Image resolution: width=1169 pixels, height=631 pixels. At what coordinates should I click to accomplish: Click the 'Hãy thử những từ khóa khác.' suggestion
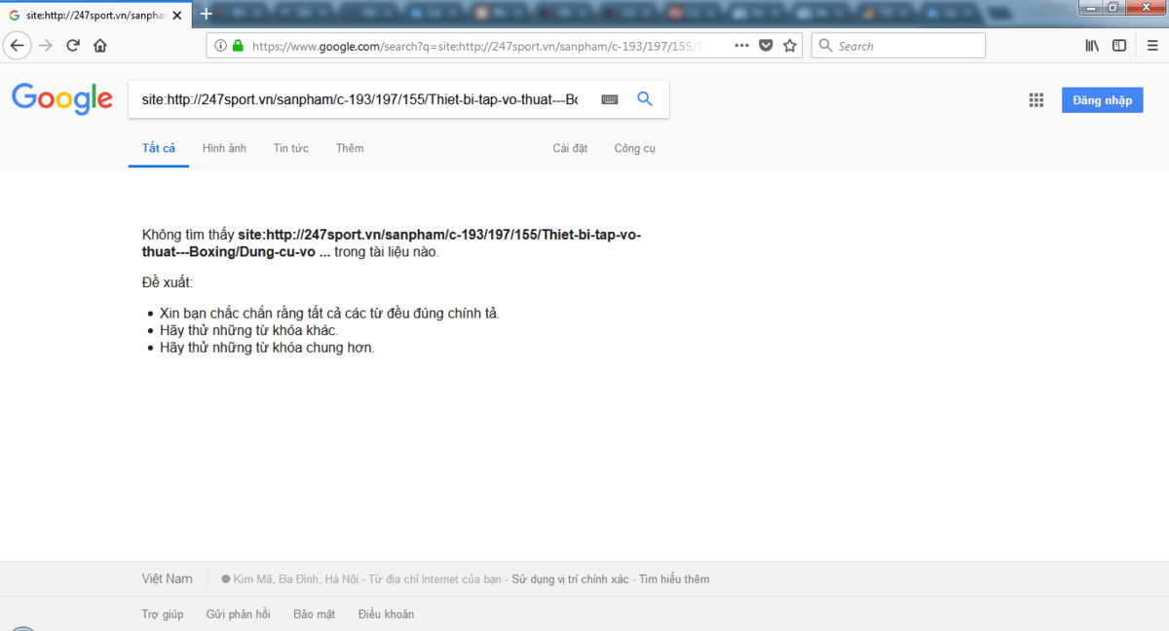coord(249,330)
